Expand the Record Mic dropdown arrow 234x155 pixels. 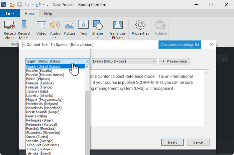tap(27, 38)
